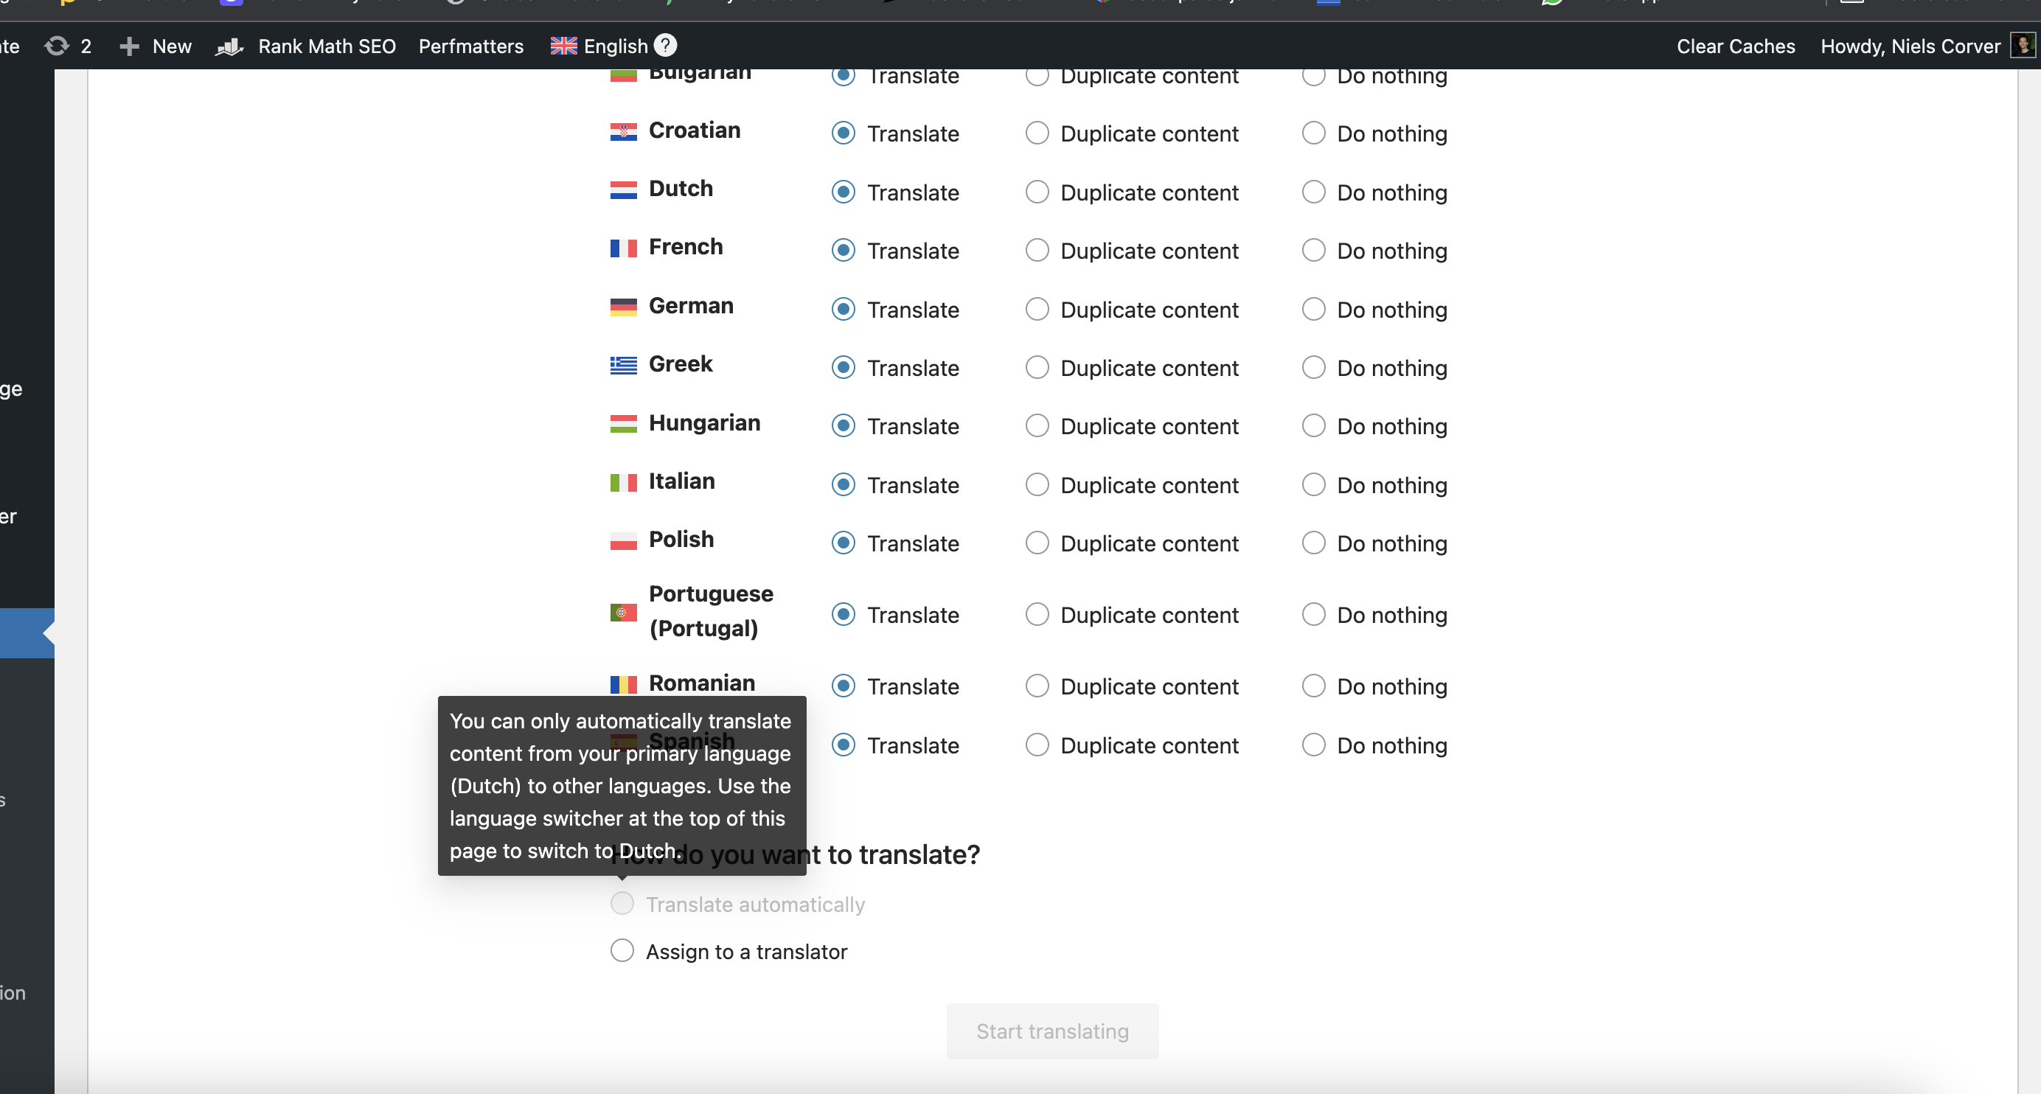Image resolution: width=2041 pixels, height=1094 pixels.
Task: Select Translate for Romanian
Action: click(x=844, y=686)
